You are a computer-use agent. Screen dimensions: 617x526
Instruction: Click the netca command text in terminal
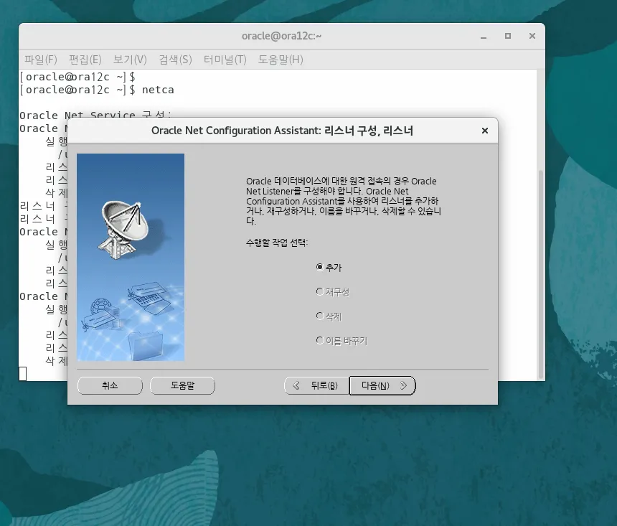click(x=158, y=90)
